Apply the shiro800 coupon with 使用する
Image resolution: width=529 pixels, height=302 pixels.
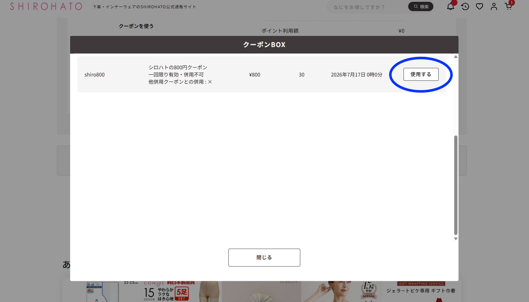(x=421, y=74)
